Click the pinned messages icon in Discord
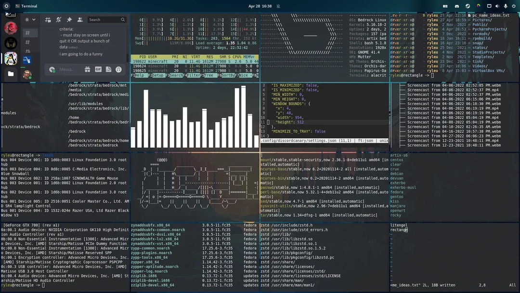This screenshot has width=520, height=293. point(68,19)
